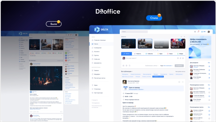The image size is (216, 122).
Task: Open События in the sidebar menu
Action: 96,59
